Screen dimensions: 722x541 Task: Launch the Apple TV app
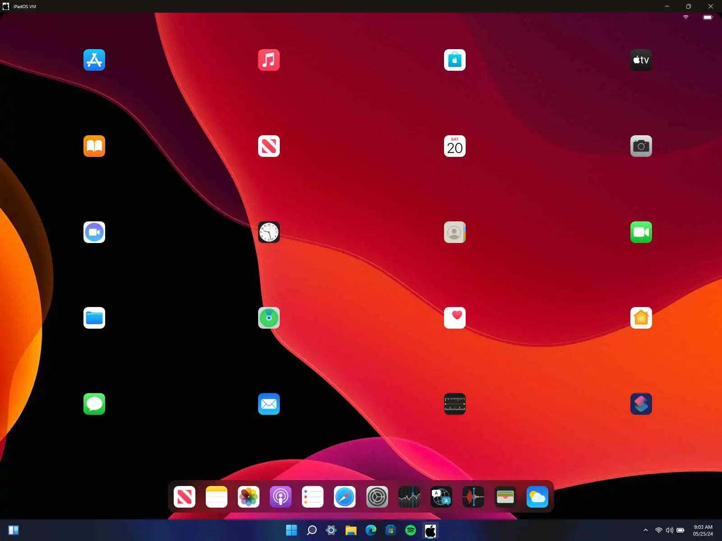(x=641, y=60)
